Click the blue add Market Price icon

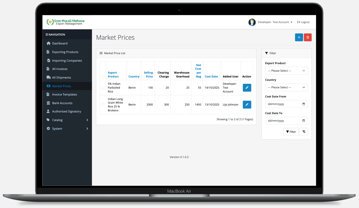pyautogui.click(x=299, y=37)
